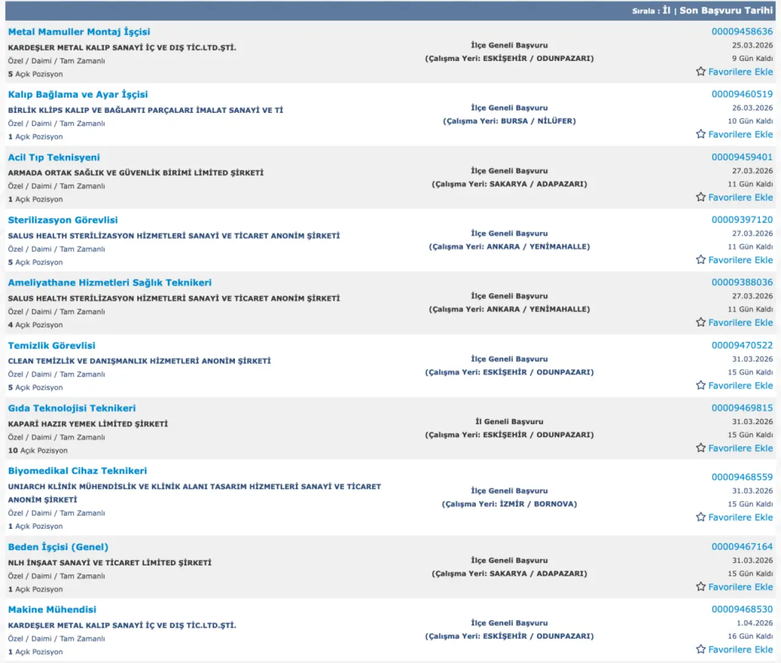
Task: Click star icon on Biyomedikal Cihaz Teknikeri row
Action: coord(700,517)
